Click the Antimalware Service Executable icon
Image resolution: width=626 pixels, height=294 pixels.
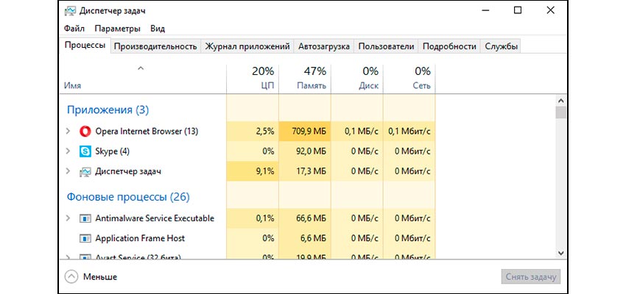click(x=85, y=218)
